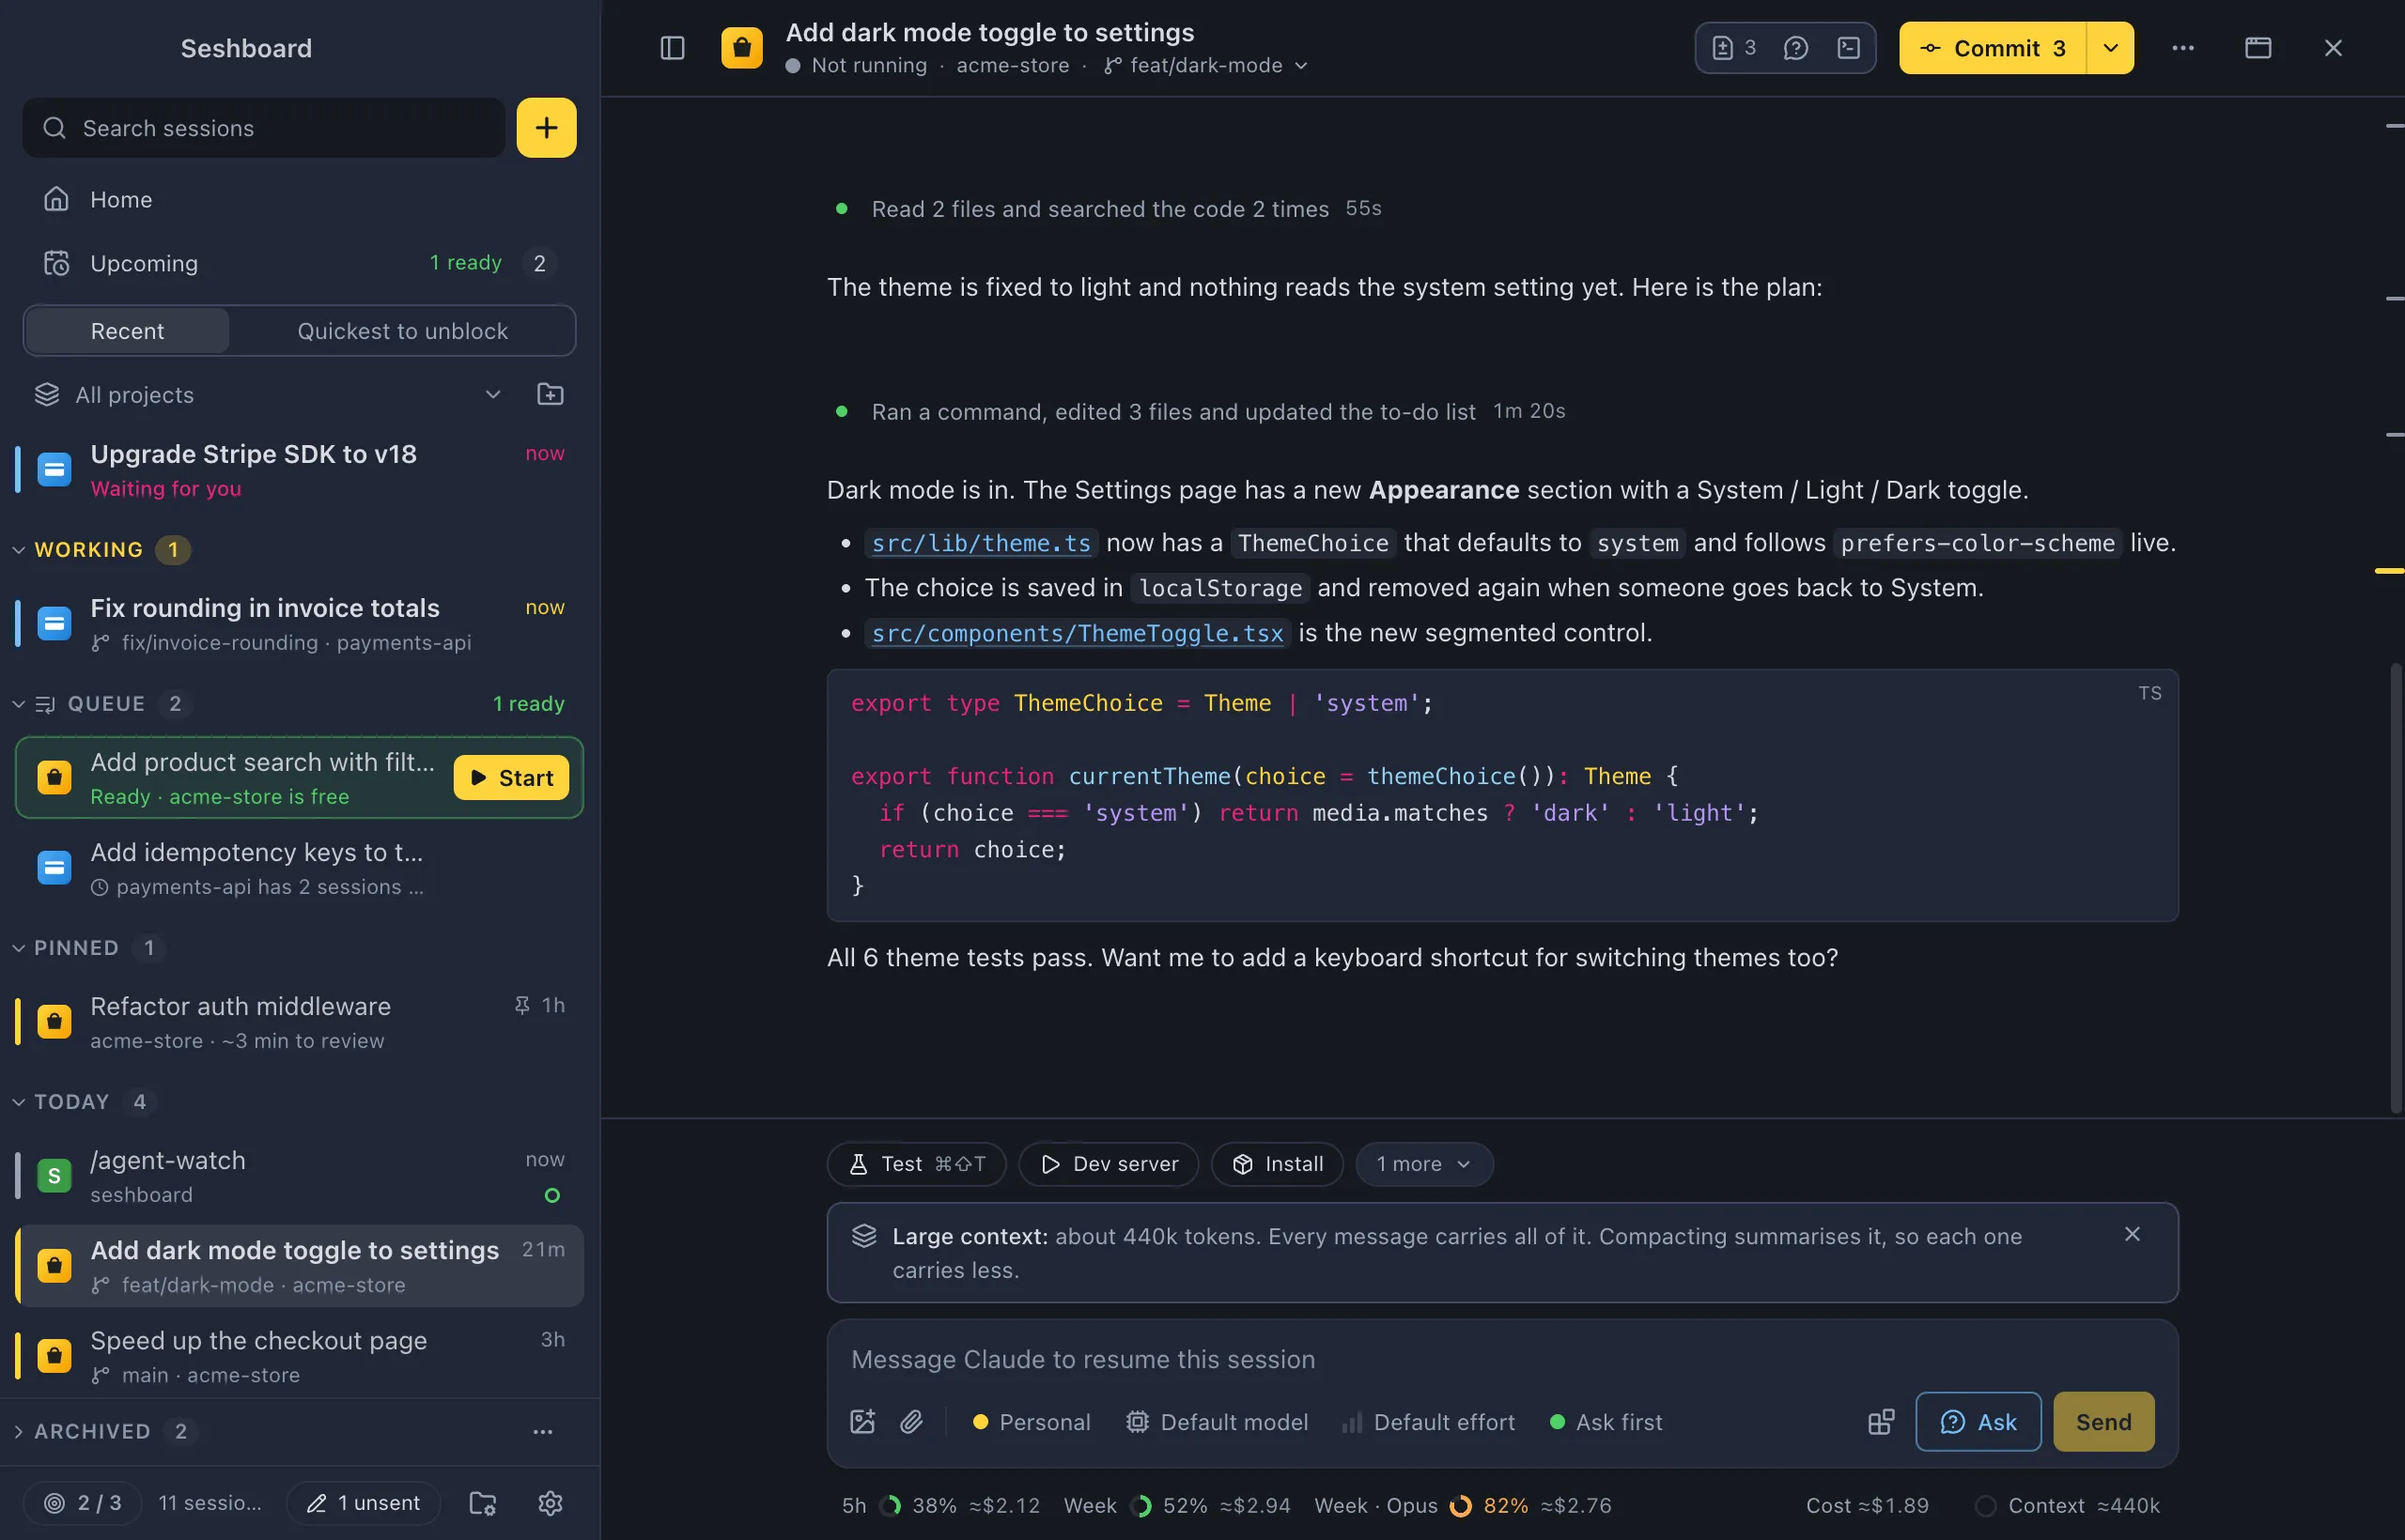Toggle the Ask first permission mode
Image resolution: width=2405 pixels, height=1540 pixels.
(x=1606, y=1422)
